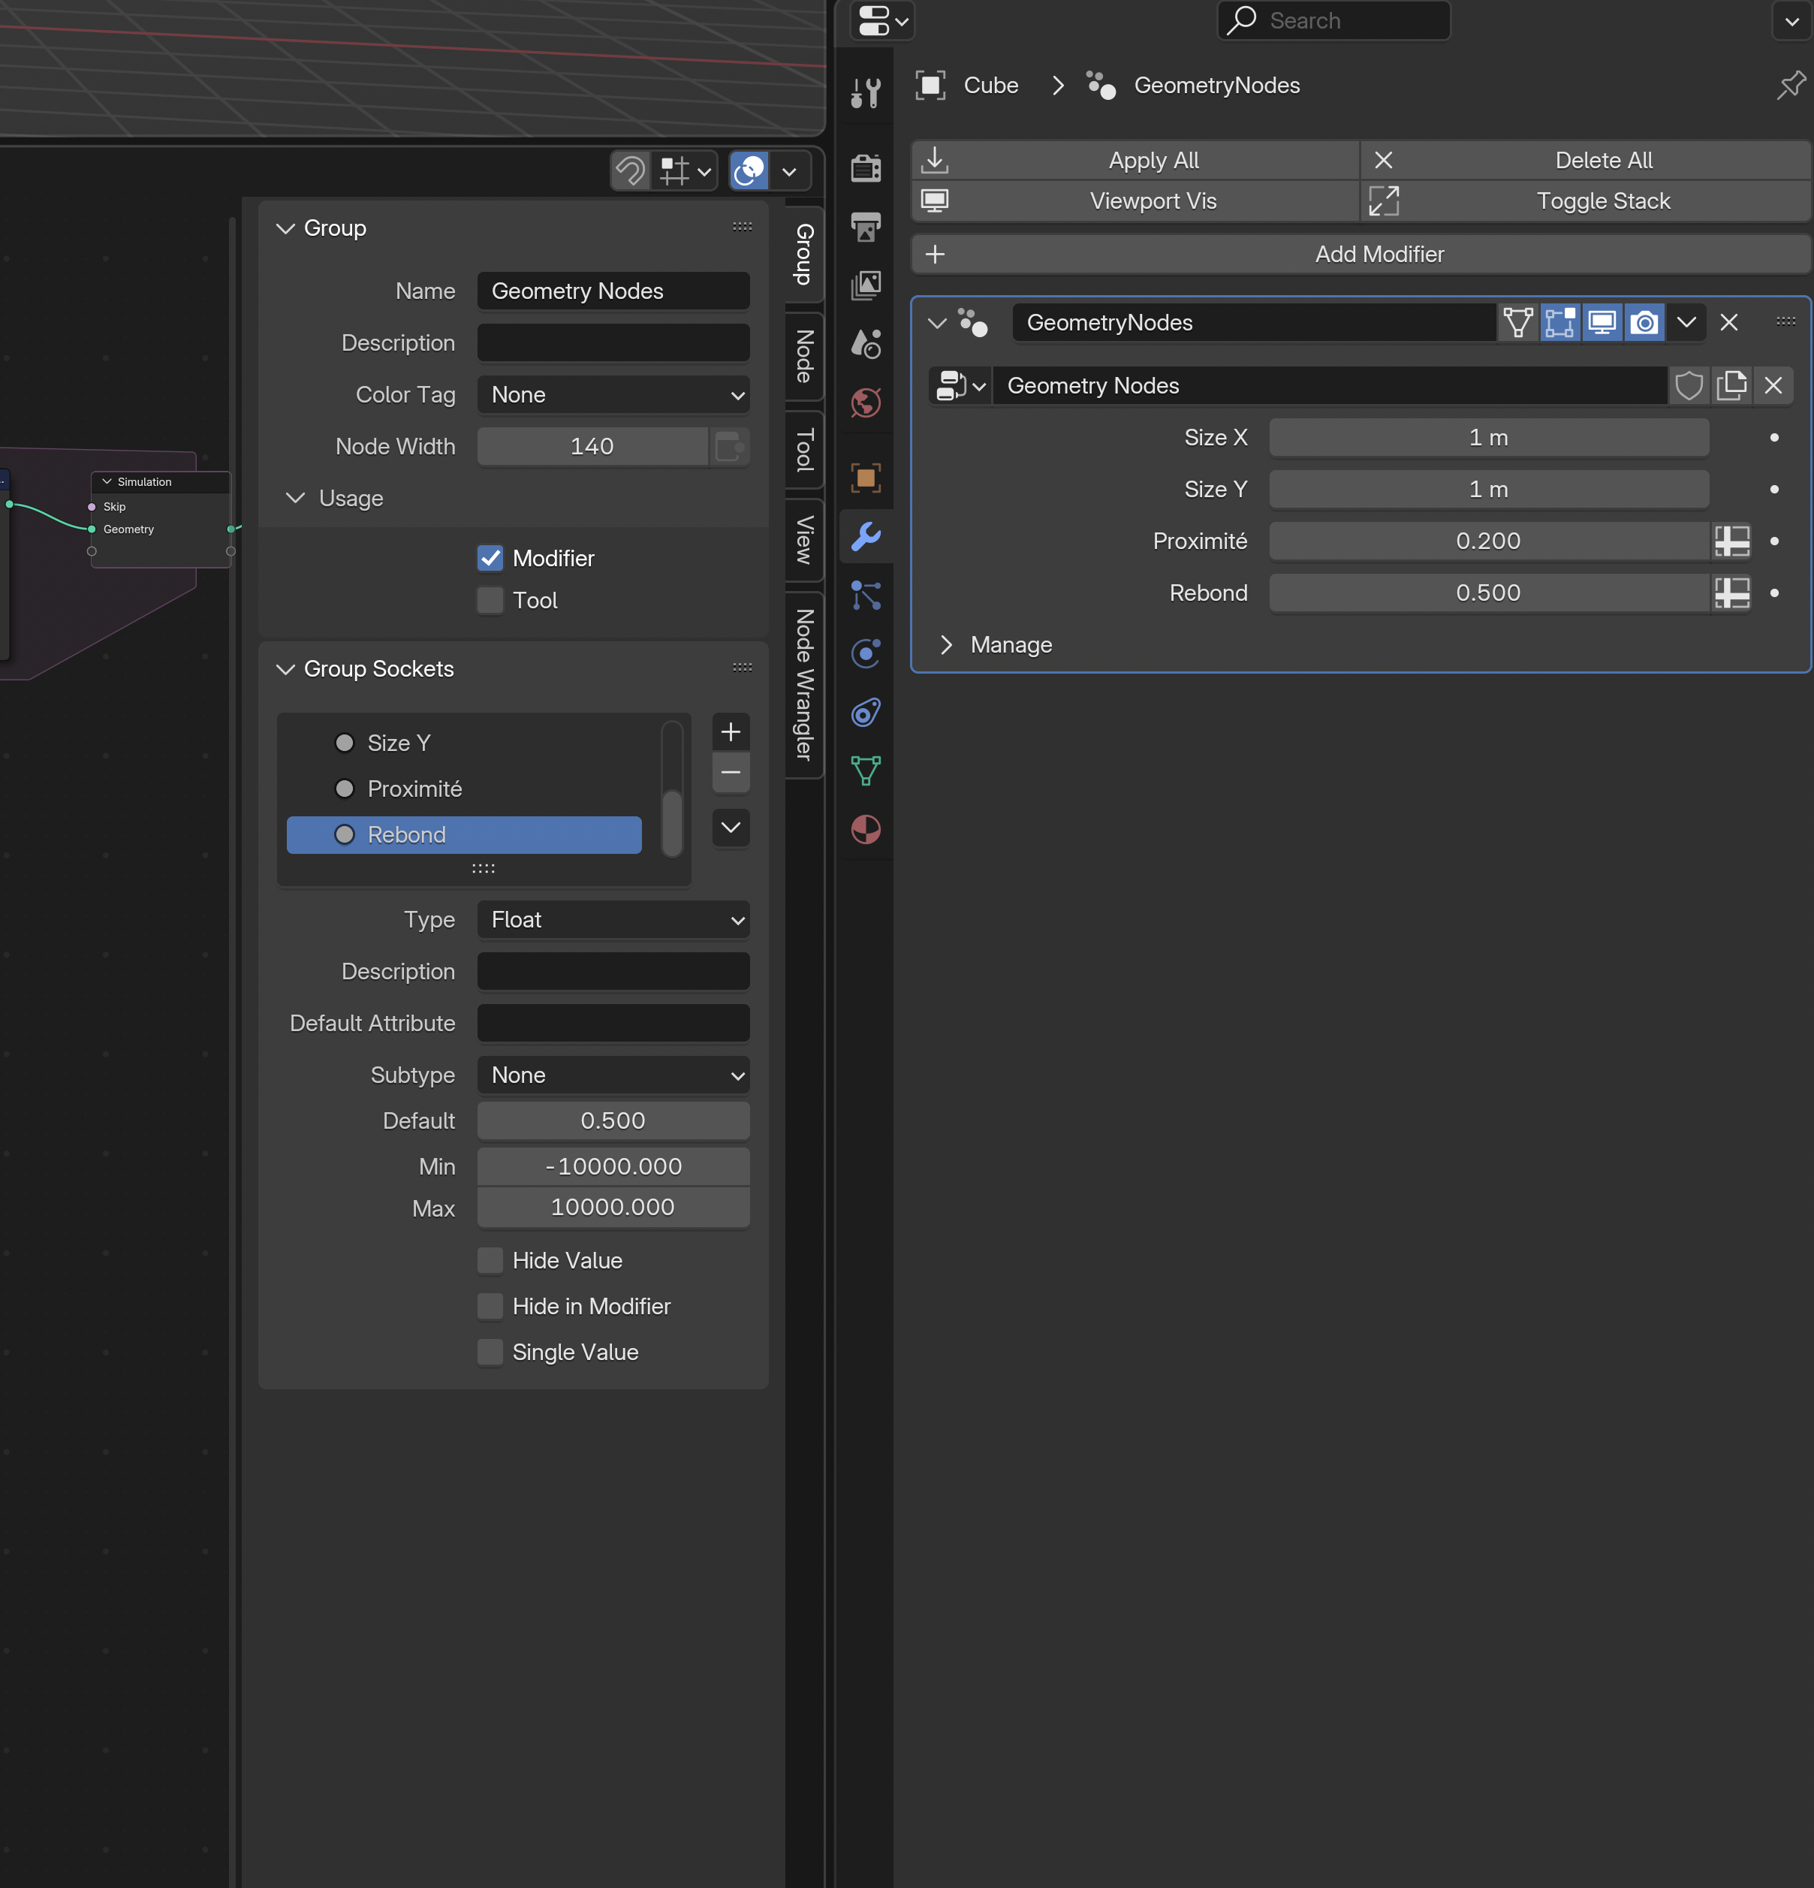This screenshot has height=1888, width=1814.
Task: Collapse the Group panel
Action: pyautogui.click(x=285, y=228)
